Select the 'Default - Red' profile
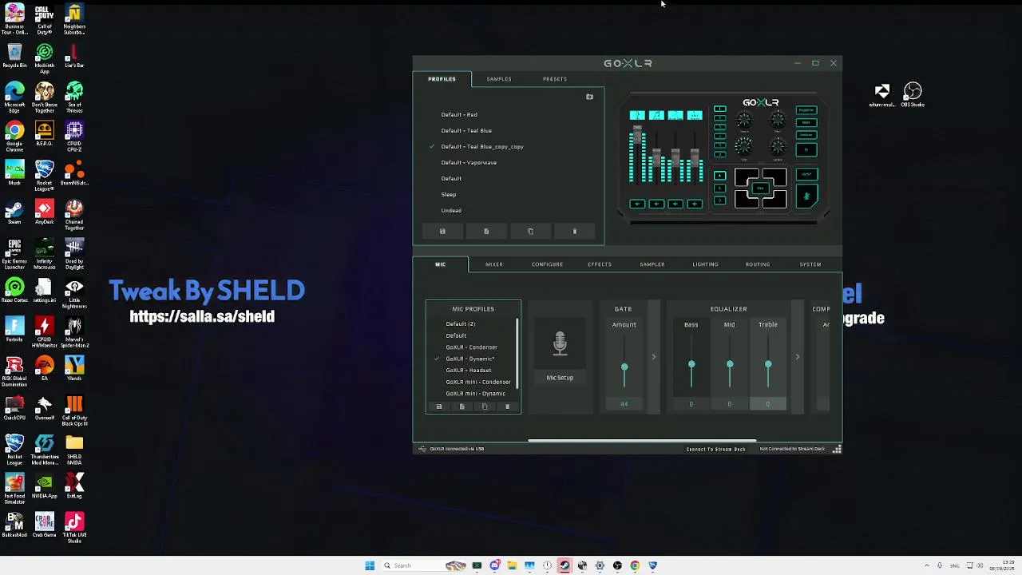The height and width of the screenshot is (575, 1022). [459, 114]
